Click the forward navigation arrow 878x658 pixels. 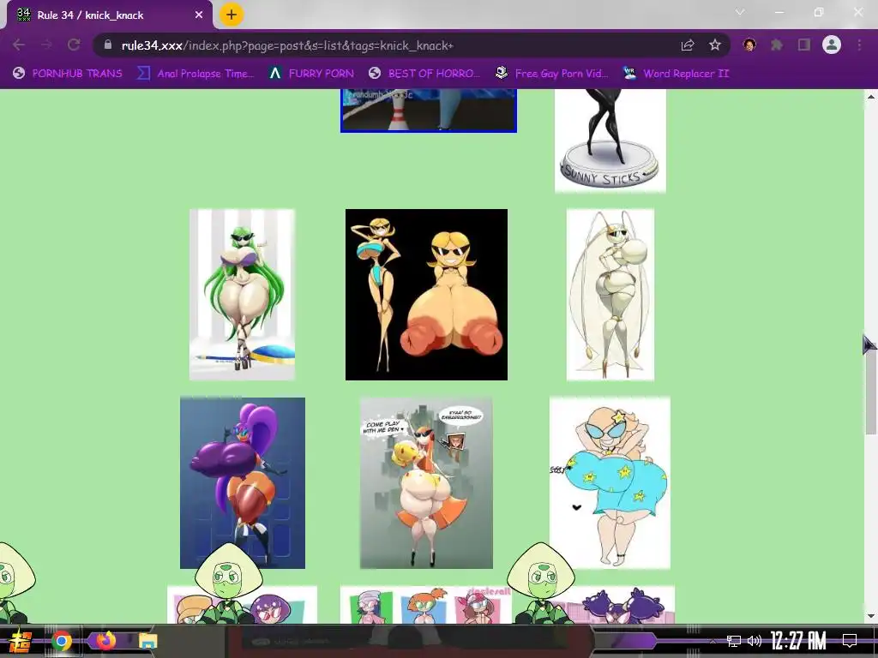(46, 45)
